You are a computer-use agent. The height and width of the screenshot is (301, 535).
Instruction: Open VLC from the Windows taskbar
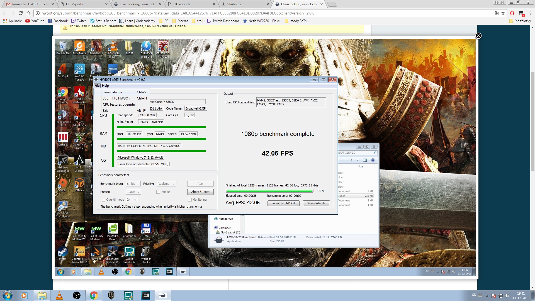click(59, 296)
